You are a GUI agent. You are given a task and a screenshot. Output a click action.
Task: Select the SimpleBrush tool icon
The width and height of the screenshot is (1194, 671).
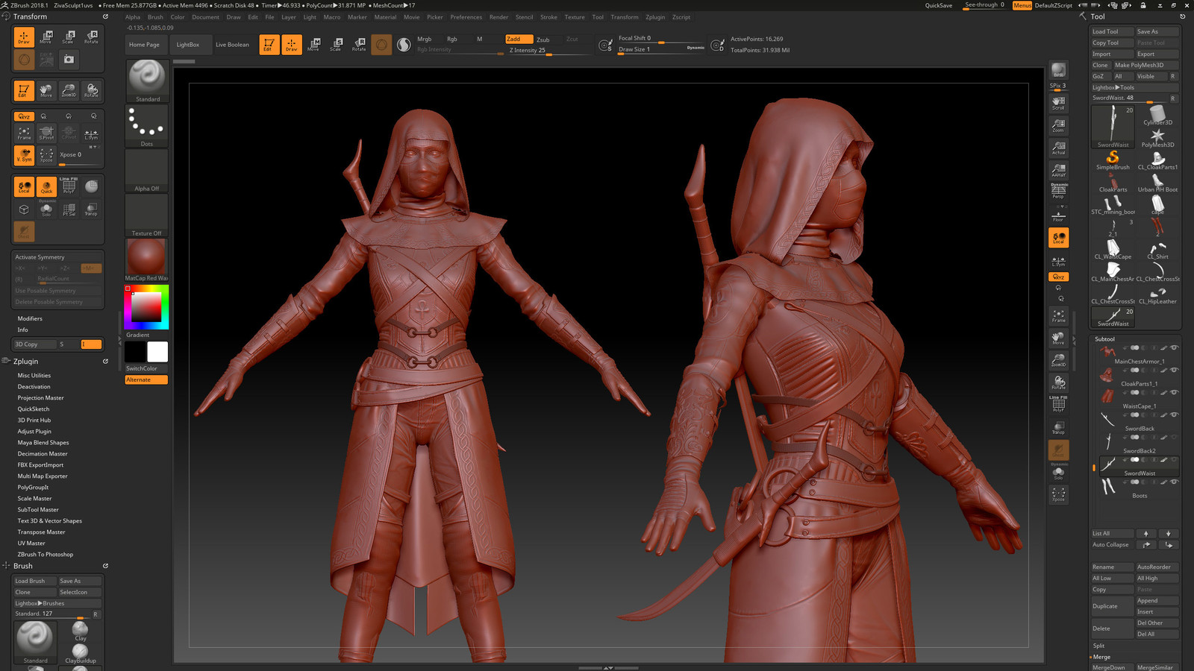click(x=1113, y=160)
